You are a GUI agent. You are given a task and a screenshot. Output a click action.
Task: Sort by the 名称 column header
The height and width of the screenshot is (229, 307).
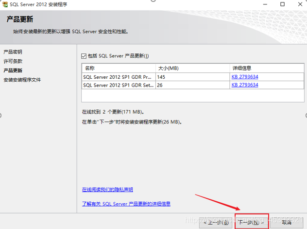tap(119, 68)
